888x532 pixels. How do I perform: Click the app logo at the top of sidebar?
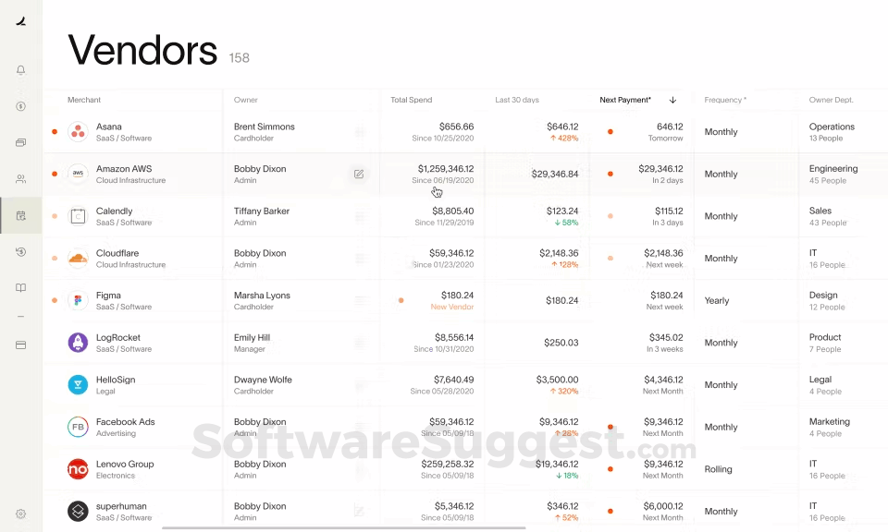click(x=20, y=20)
